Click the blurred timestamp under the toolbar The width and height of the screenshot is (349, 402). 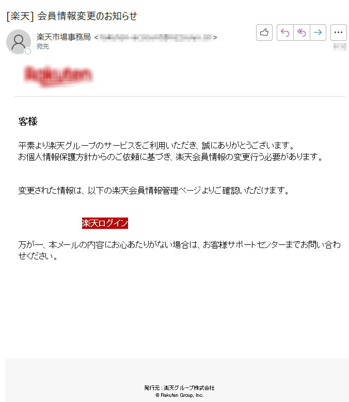pyautogui.click(x=340, y=47)
